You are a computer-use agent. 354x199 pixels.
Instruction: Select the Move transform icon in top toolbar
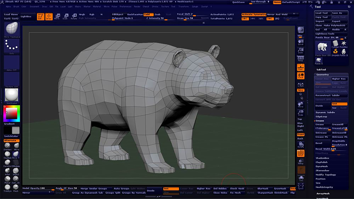point(57,17)
